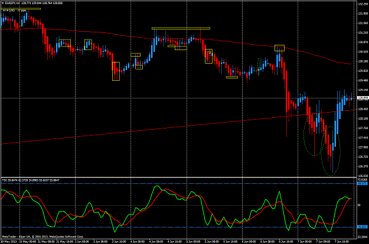The width and height of the screenshot is (369, 244).
Task: Click the 131.900 price axis label
Action: pos(363,14)
